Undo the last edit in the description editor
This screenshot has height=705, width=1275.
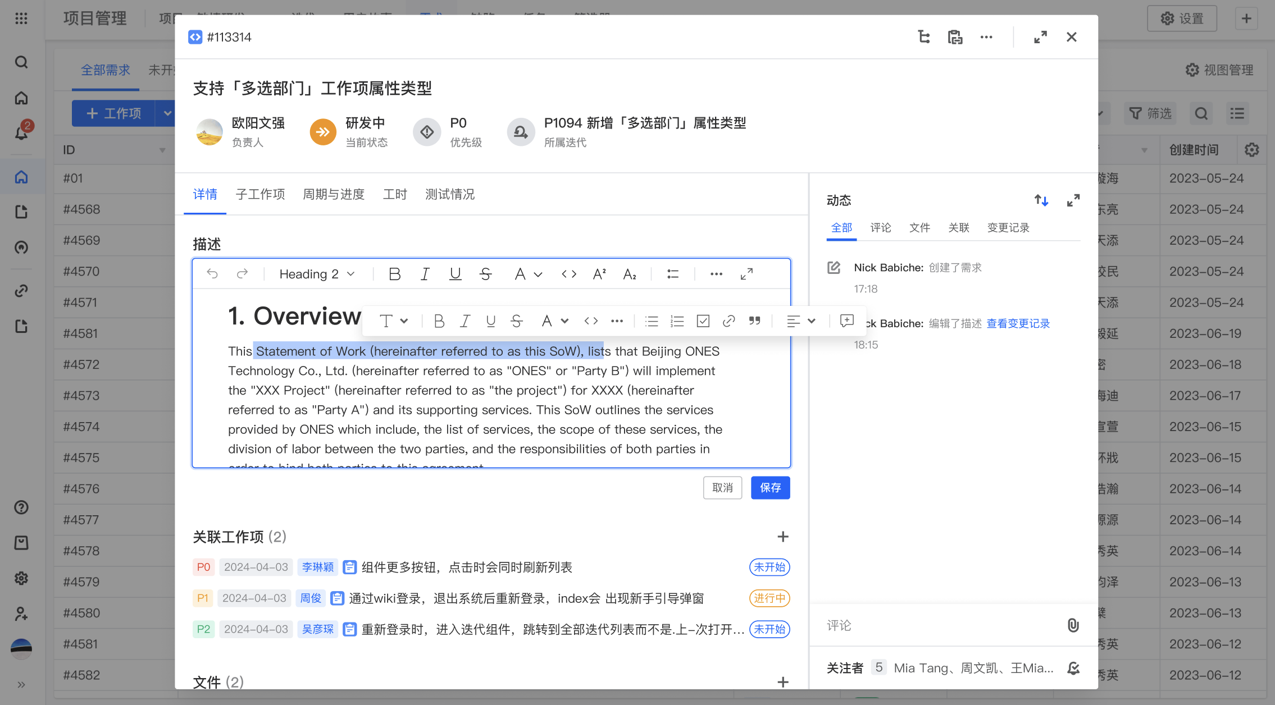[212, 274]
